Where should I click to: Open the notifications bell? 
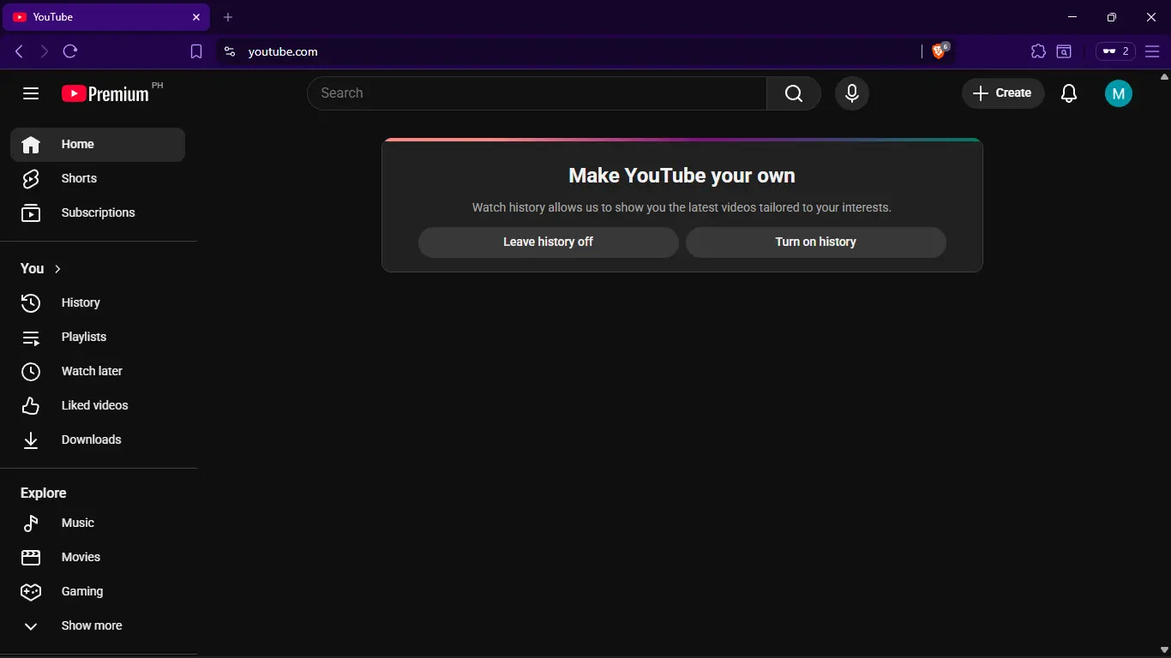[x=1069, y=93]
